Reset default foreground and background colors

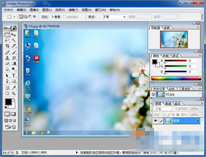[x=6, y=107]
